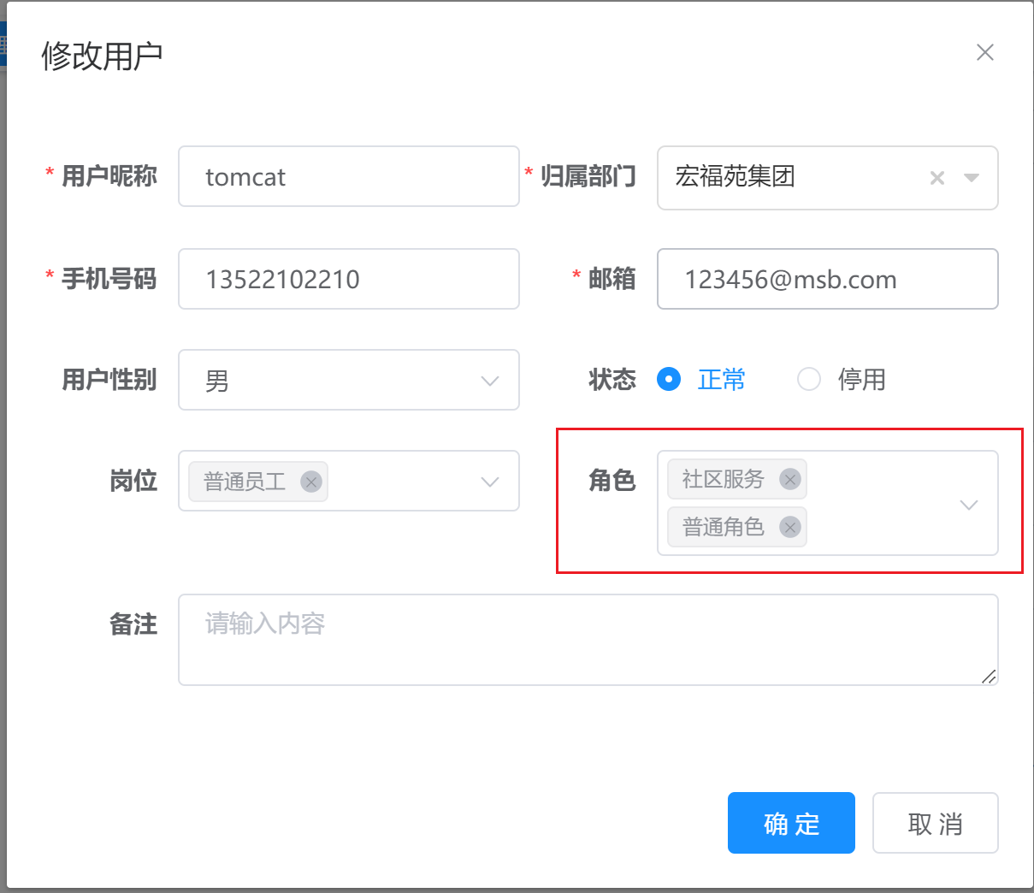Click the 社区服务 tag text

724,479
